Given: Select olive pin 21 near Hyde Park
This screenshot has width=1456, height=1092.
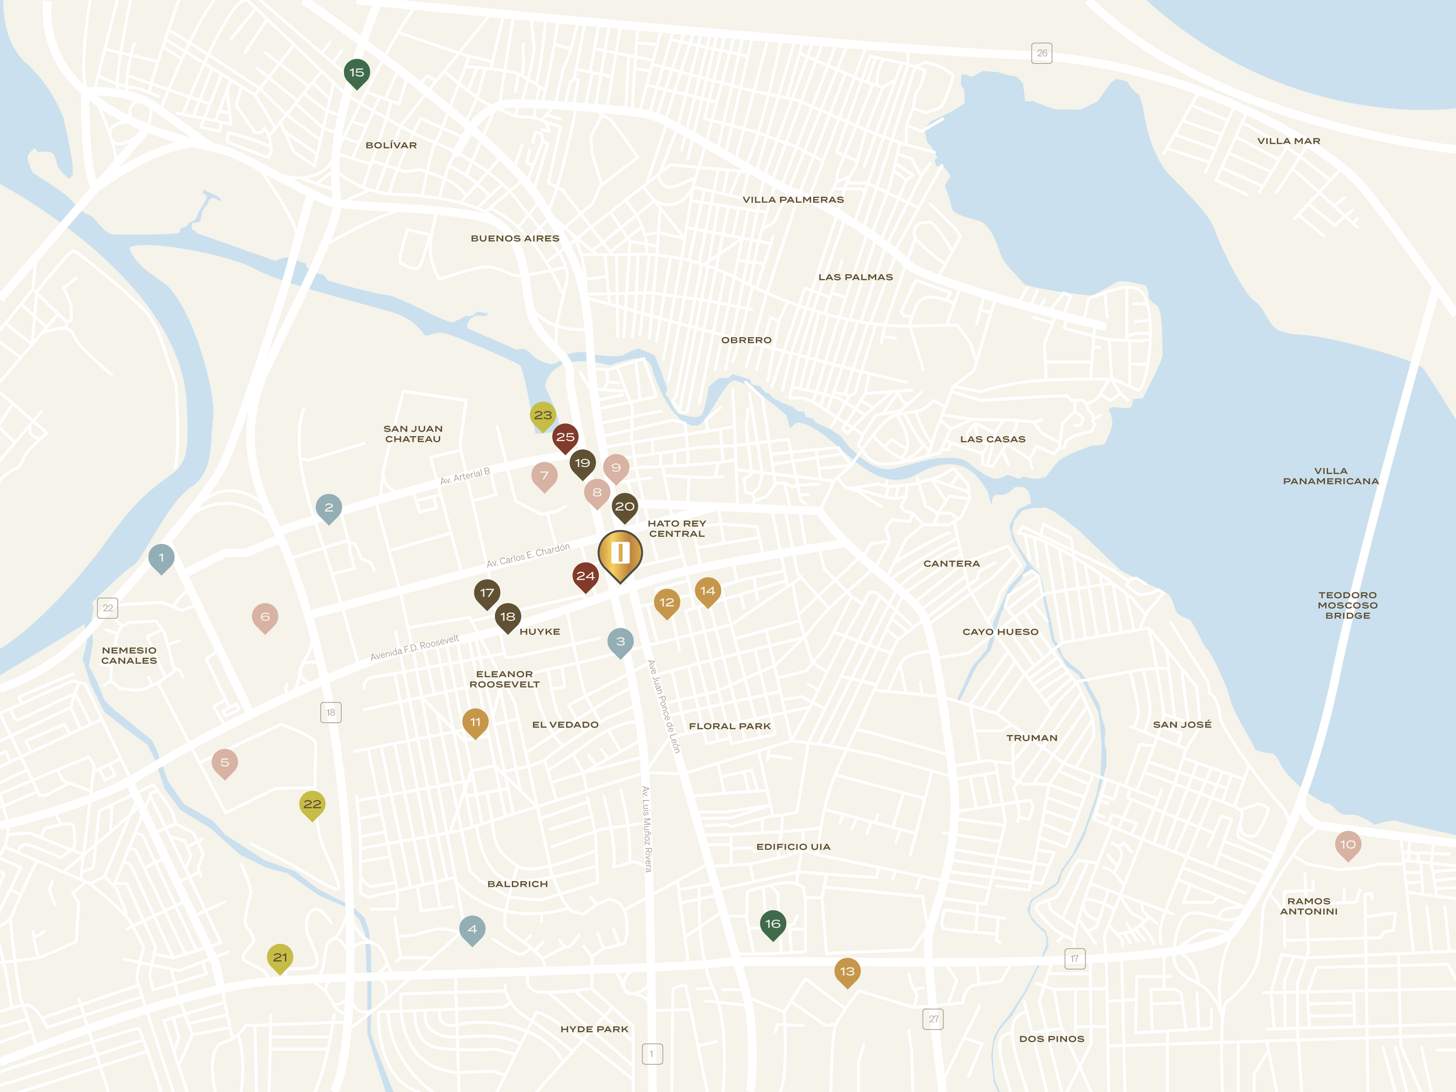Looking at the screenshot, I should click(x=282, y=957).
